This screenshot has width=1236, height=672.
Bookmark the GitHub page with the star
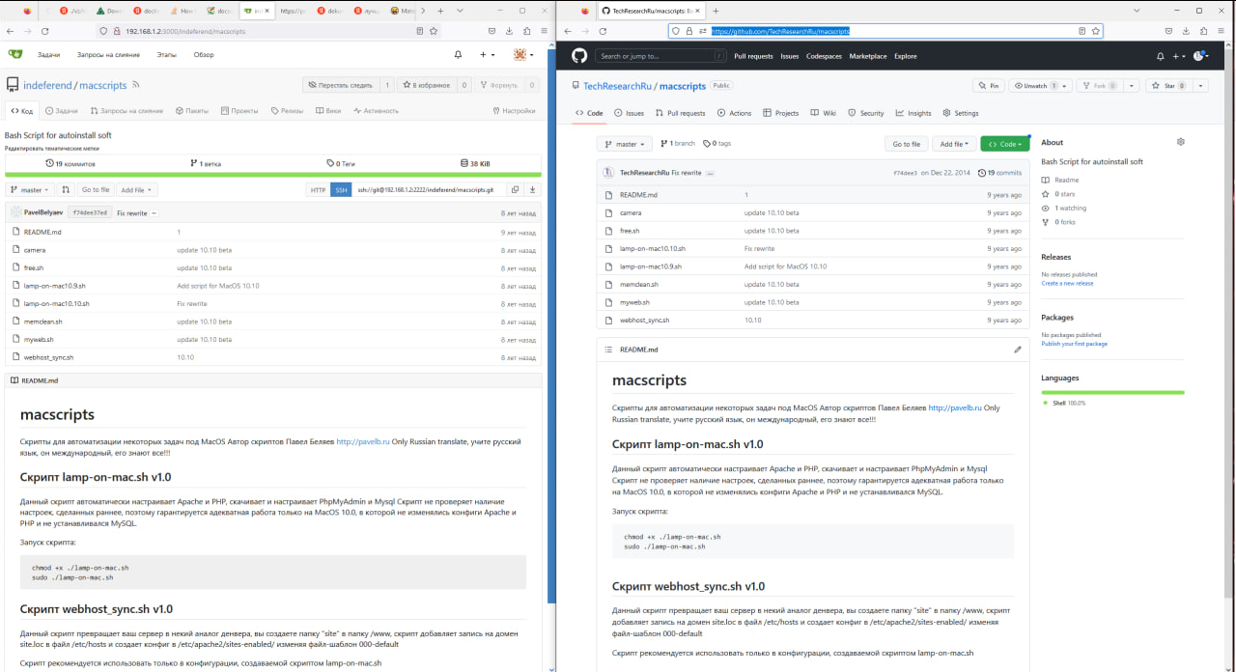(1095, 31)
